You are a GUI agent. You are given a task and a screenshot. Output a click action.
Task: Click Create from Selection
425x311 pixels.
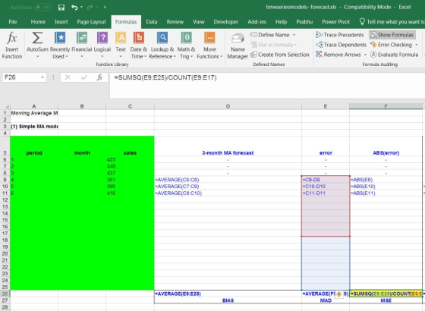click(280, 55)
